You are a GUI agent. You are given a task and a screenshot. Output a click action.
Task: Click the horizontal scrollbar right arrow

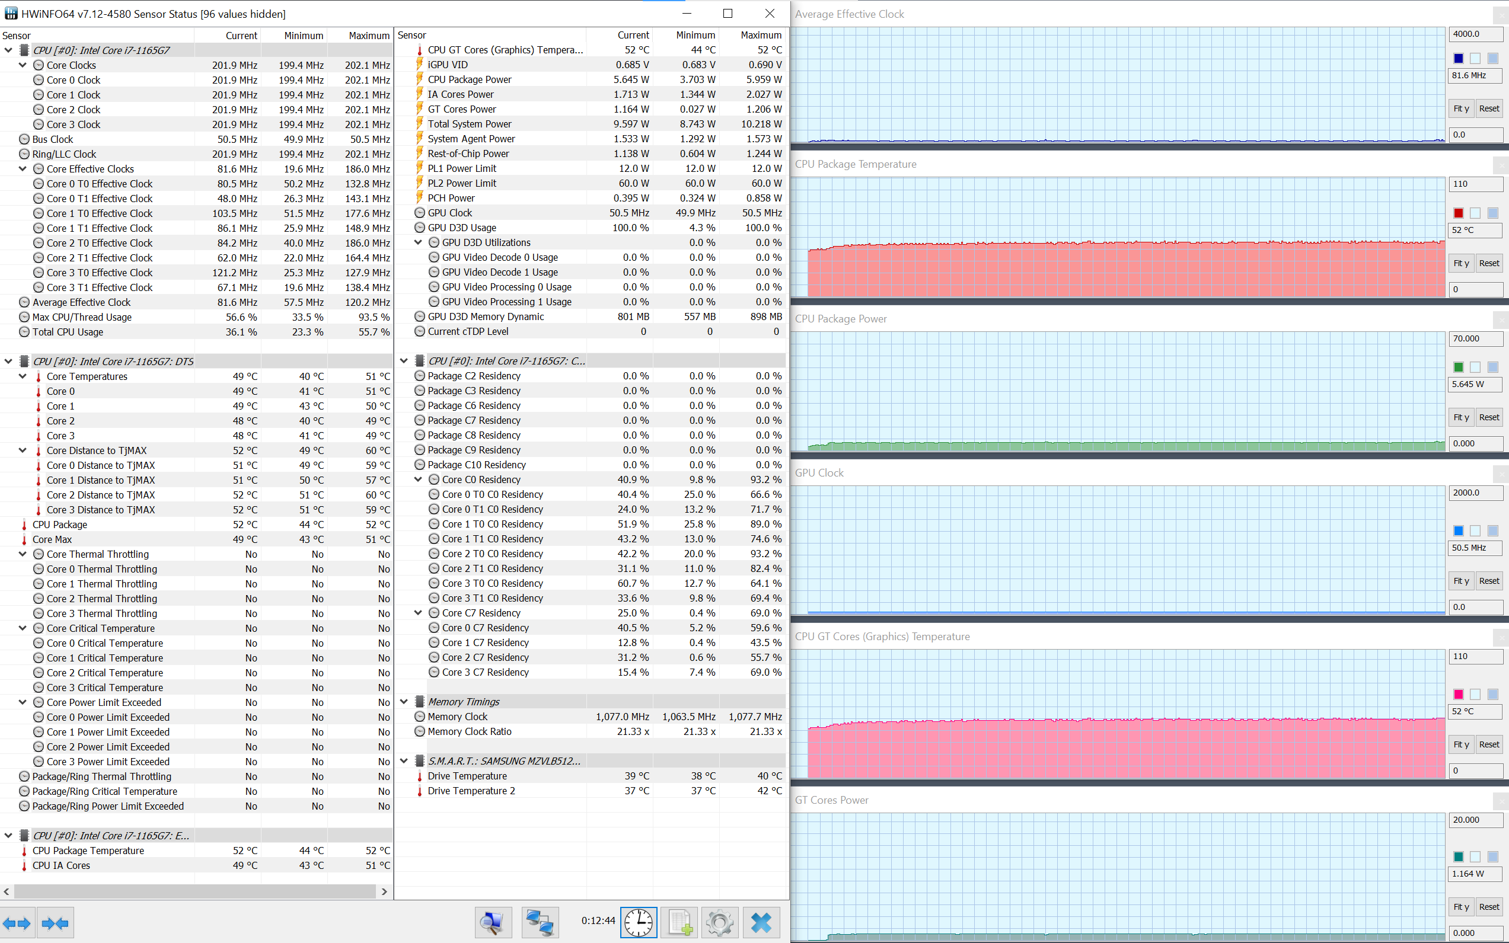click(x=384, y=892)
